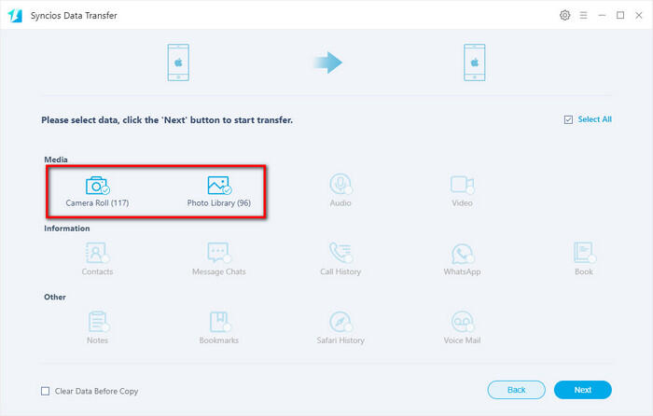Screen dimensions: 653x416
Task: Go back with the Back button
Action: [516, 390]
